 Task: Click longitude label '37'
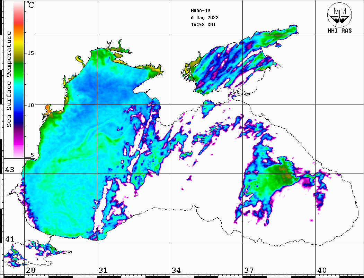[249, 270]
